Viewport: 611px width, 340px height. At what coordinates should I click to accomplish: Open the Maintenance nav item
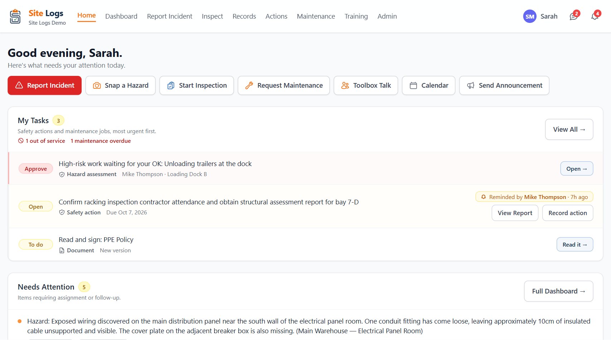[316, 16]
